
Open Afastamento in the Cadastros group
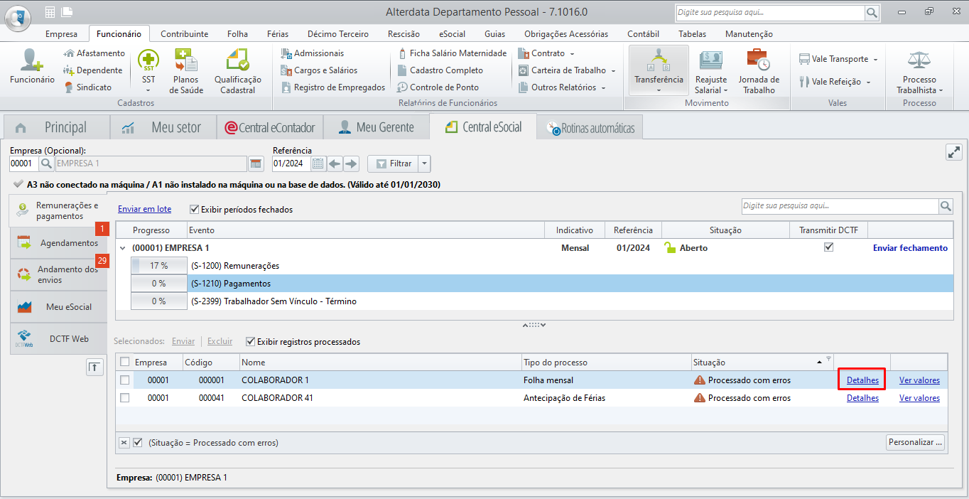tap(94, 53)
